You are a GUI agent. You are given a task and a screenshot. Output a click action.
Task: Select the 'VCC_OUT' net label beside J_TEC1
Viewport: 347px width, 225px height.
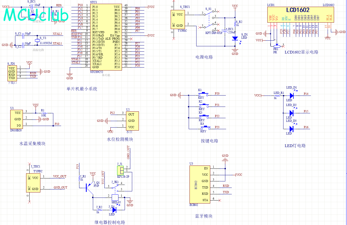pos(59,177)
